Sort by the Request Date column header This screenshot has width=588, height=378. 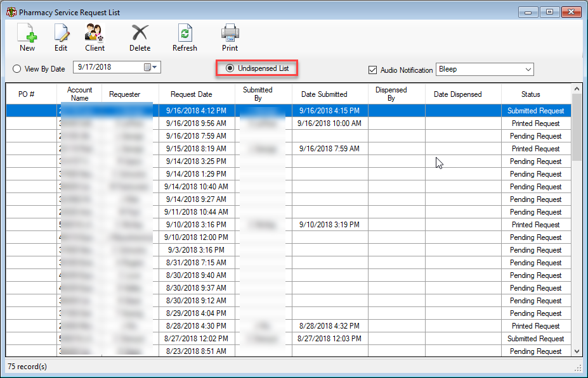[192, 94]
